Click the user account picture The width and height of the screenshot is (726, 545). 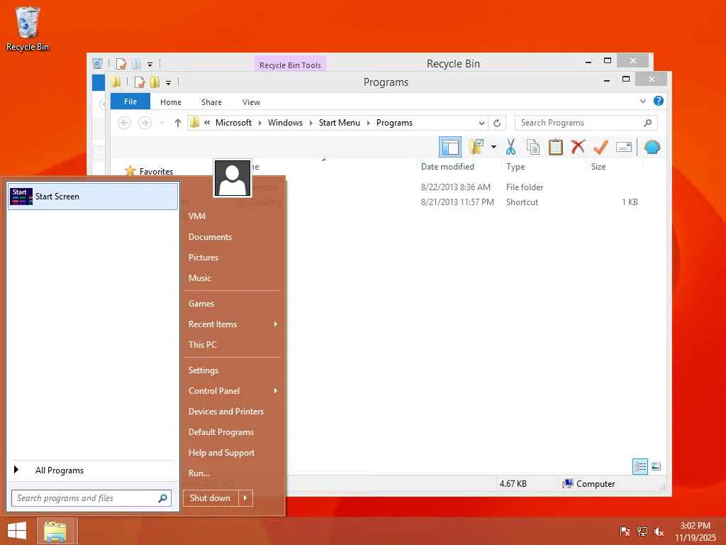coord(232,178)
